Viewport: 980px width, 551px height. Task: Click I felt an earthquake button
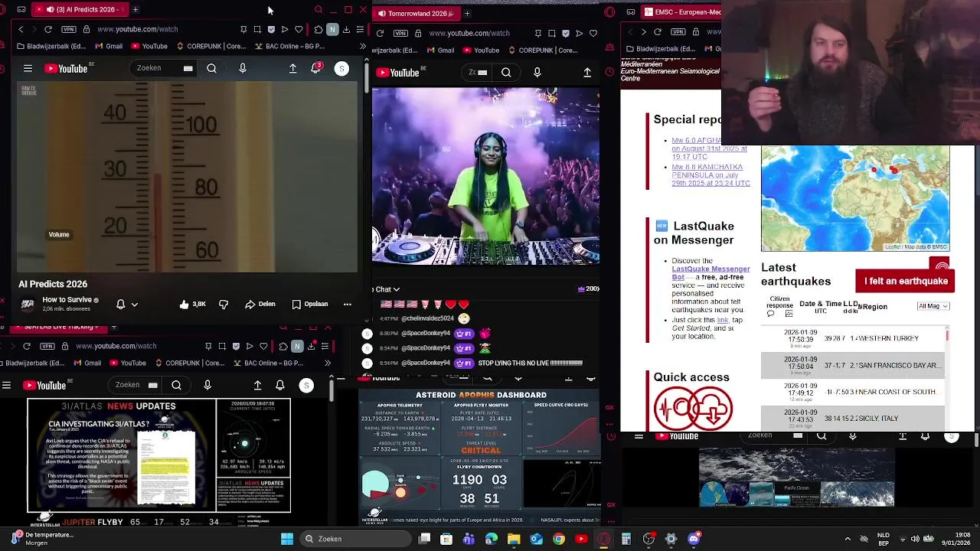click(x=905, y=281)
